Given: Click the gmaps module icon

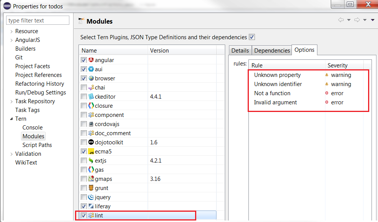Looking at the screenshot, I should coord(91,179).
